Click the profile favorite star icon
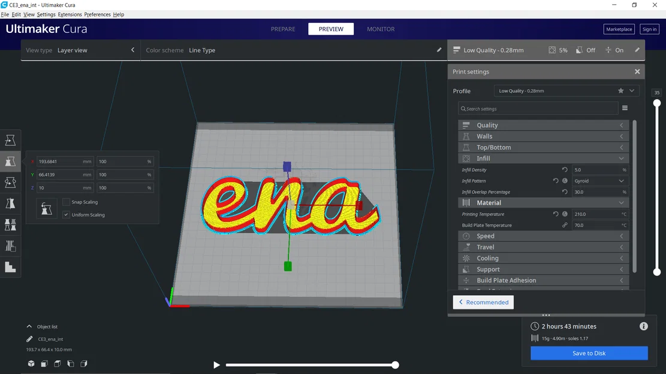 pyautogui.click(x=620, y=91)
